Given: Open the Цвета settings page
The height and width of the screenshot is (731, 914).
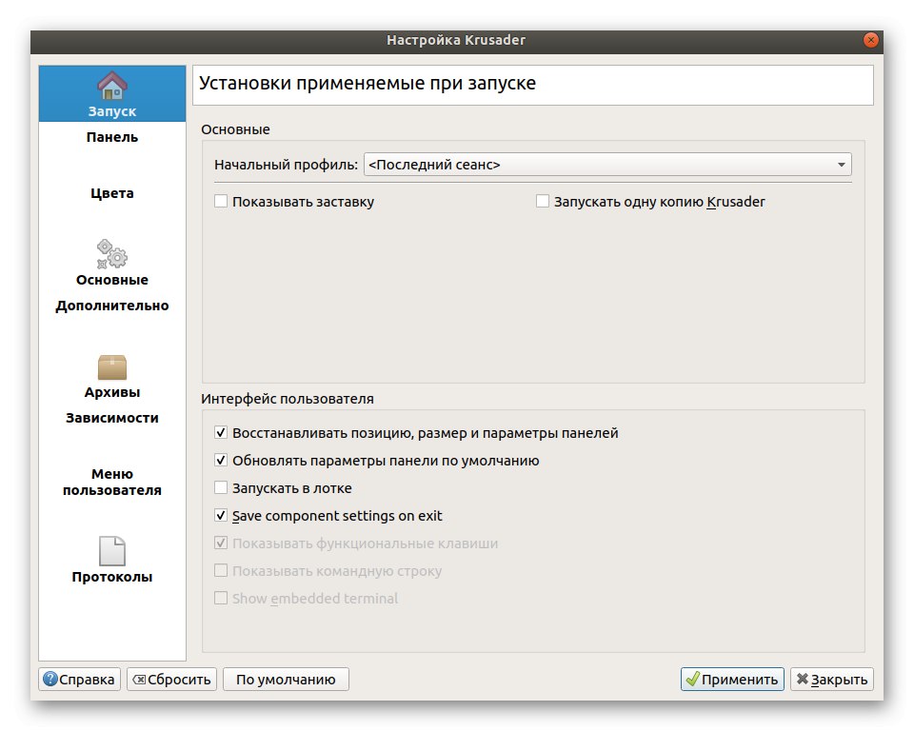Looking at the screenshot, I should coord(112,193).
